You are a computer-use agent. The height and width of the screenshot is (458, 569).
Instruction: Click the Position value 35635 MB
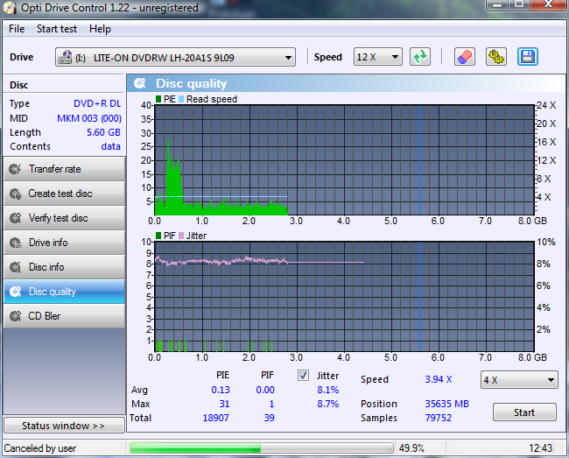(446, 404)
